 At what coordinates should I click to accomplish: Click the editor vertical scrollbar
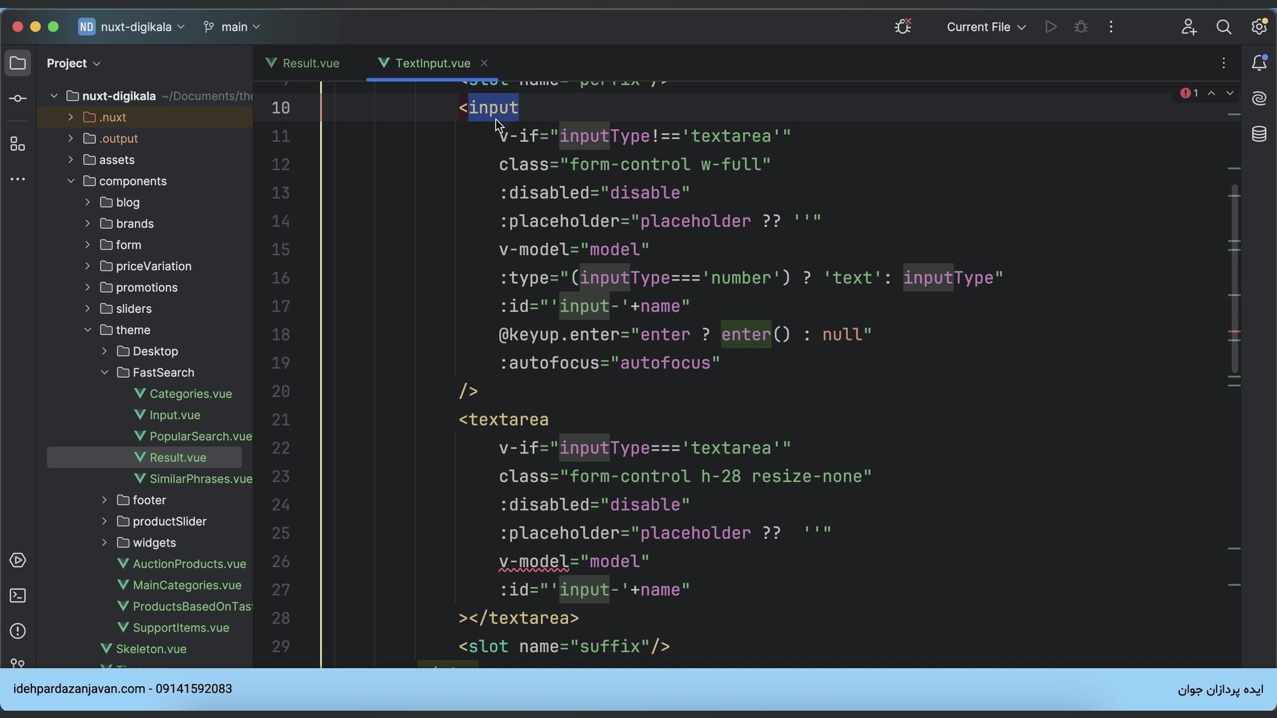pyautogui.click(x=1234, y=279)
